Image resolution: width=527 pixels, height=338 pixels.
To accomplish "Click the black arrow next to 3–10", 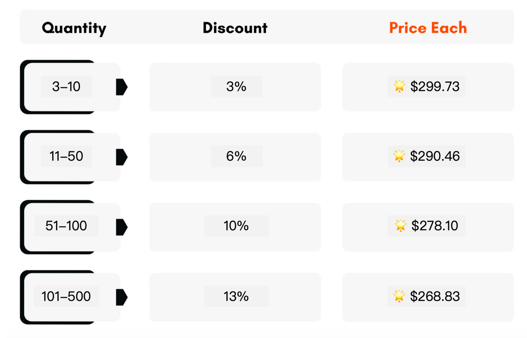I will pos(121,87).
